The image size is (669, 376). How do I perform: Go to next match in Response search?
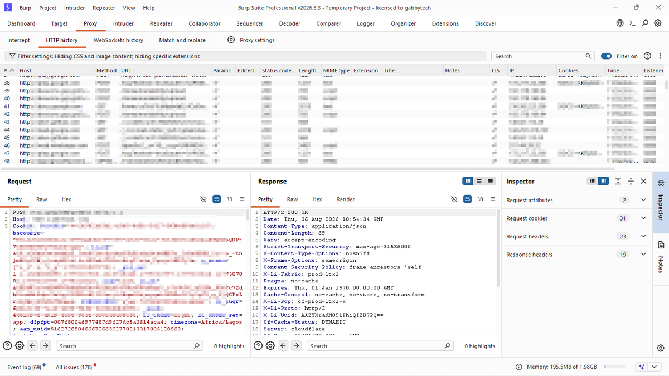(297, 346)
